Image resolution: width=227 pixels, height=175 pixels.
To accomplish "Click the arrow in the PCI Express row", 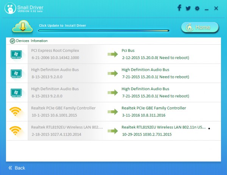I will pyautogui.click(x=113, y=54).
